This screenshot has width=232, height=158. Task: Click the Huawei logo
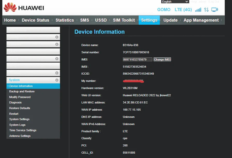pyautogui.click(x=24, y=7)
